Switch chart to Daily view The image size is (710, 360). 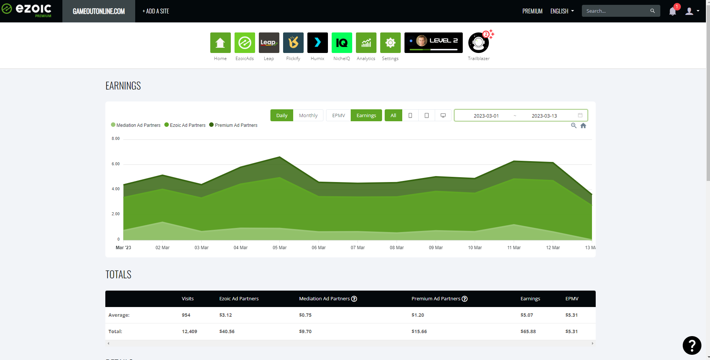(282, 115)
